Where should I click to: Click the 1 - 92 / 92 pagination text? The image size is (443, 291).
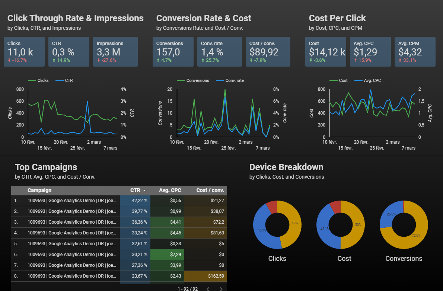(188, 289)
